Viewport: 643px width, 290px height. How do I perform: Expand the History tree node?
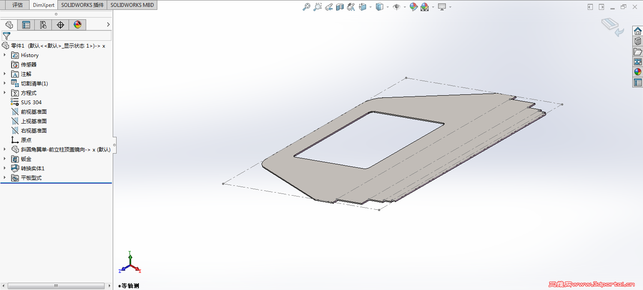tap(5, 55)
